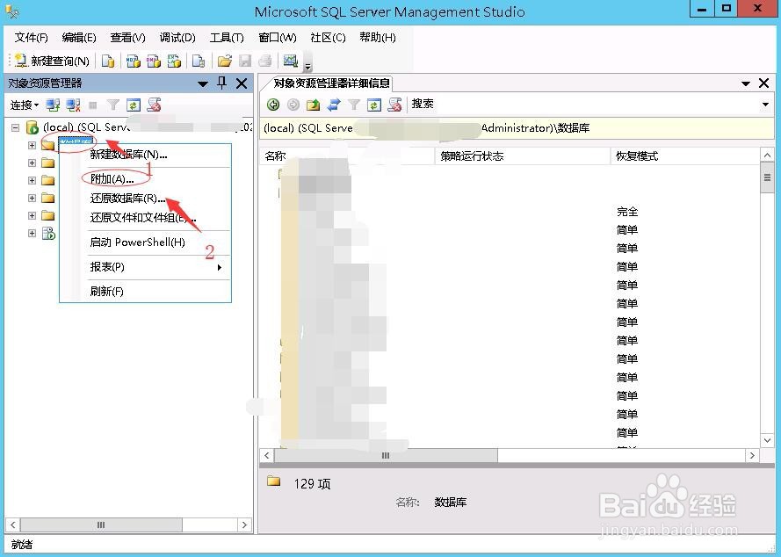This screenshot has height=557, width=781.
Task: Click the details list vertical scrollbar thumb
Action: 767,177
